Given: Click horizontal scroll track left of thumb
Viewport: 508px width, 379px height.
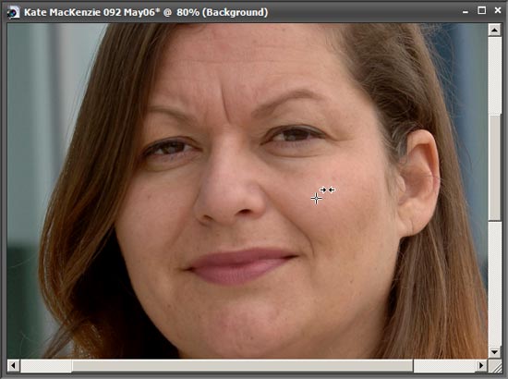Looking at the screenshot, I should (45, 365).
